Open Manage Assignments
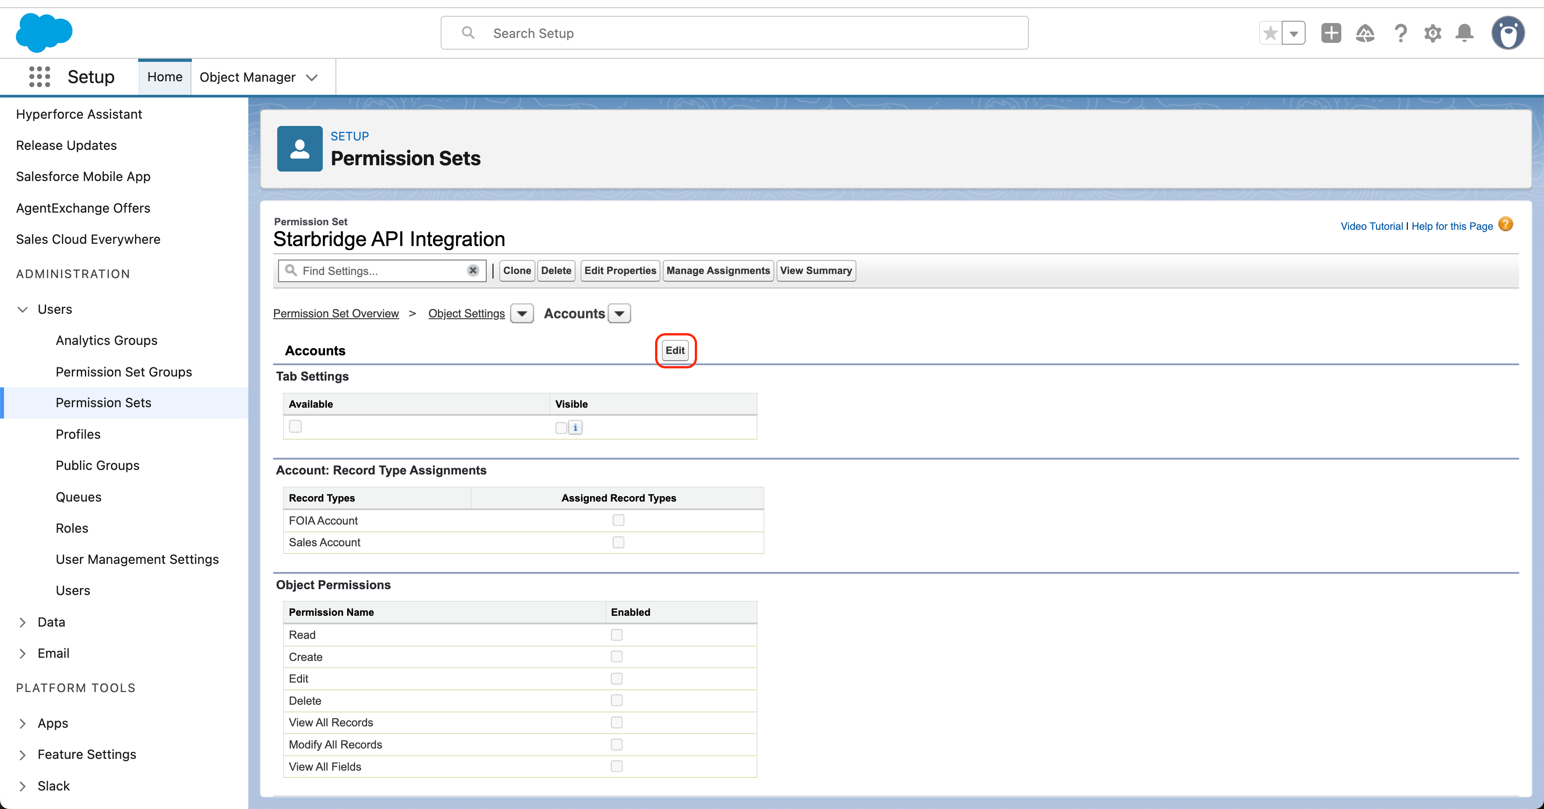Image resolution: width=1544 pixels, height=809 pixels. (x=717, y=270)
